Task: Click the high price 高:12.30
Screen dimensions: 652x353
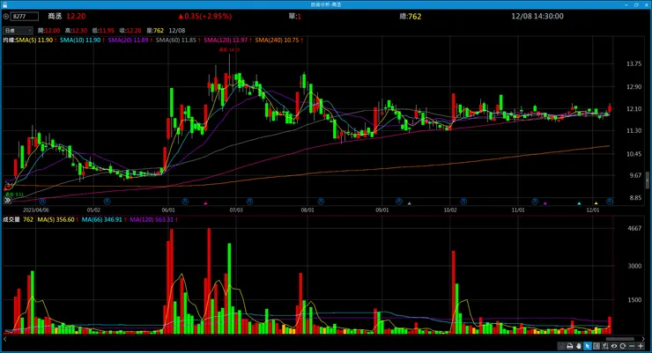Action: click(x=76, y=31)
